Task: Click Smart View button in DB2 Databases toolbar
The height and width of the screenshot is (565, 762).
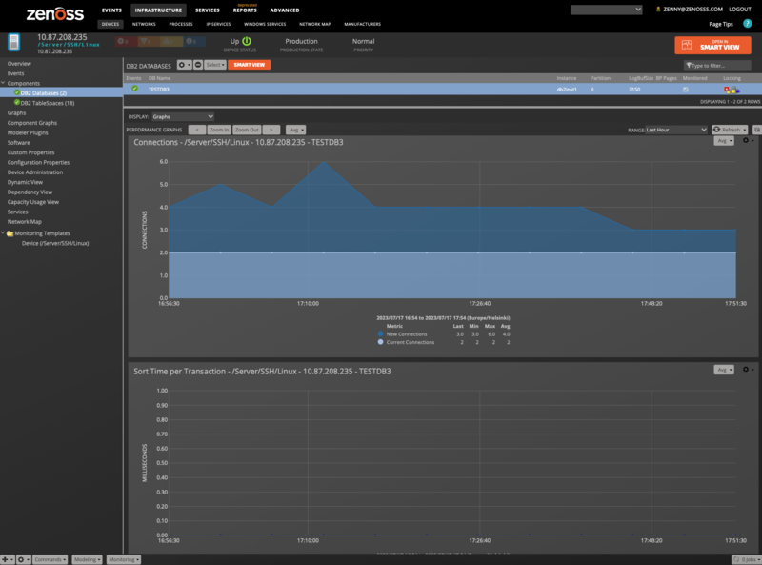Action: click(250, 65)
